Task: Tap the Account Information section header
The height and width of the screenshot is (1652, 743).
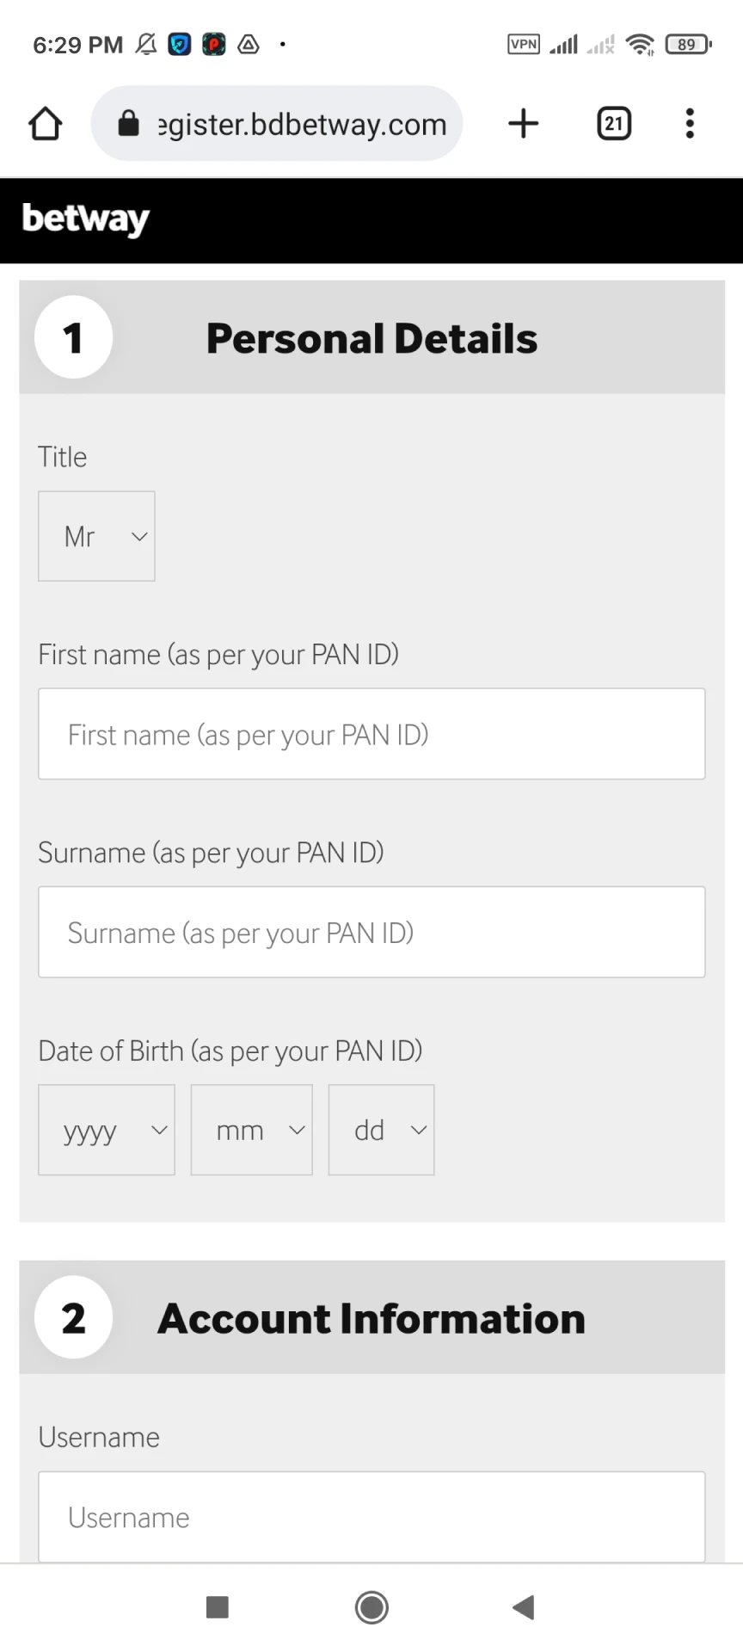Action: tap(371, 1317)
